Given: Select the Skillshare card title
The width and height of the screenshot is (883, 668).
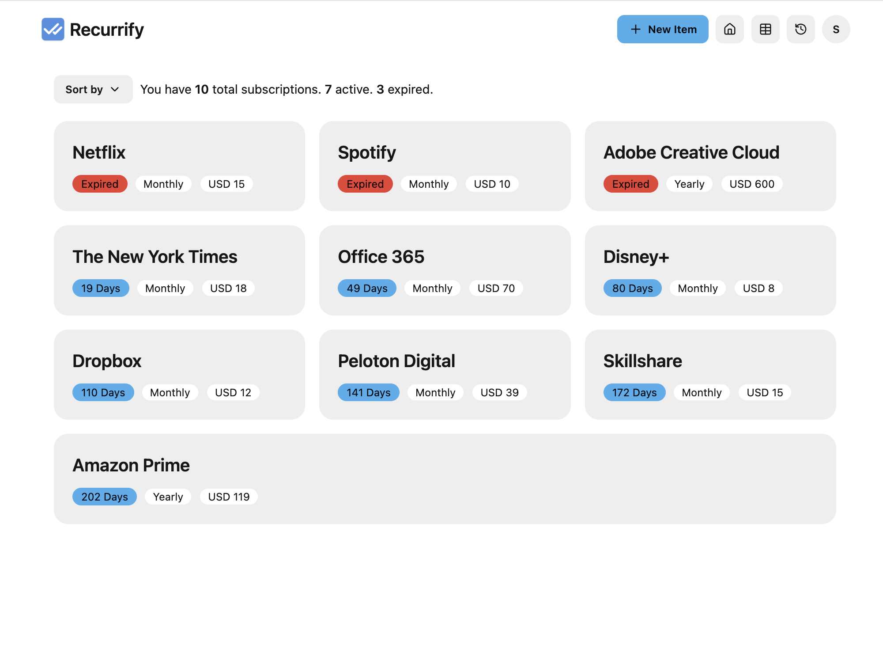Looking at the screenshot, I should [x=642, y=361].
